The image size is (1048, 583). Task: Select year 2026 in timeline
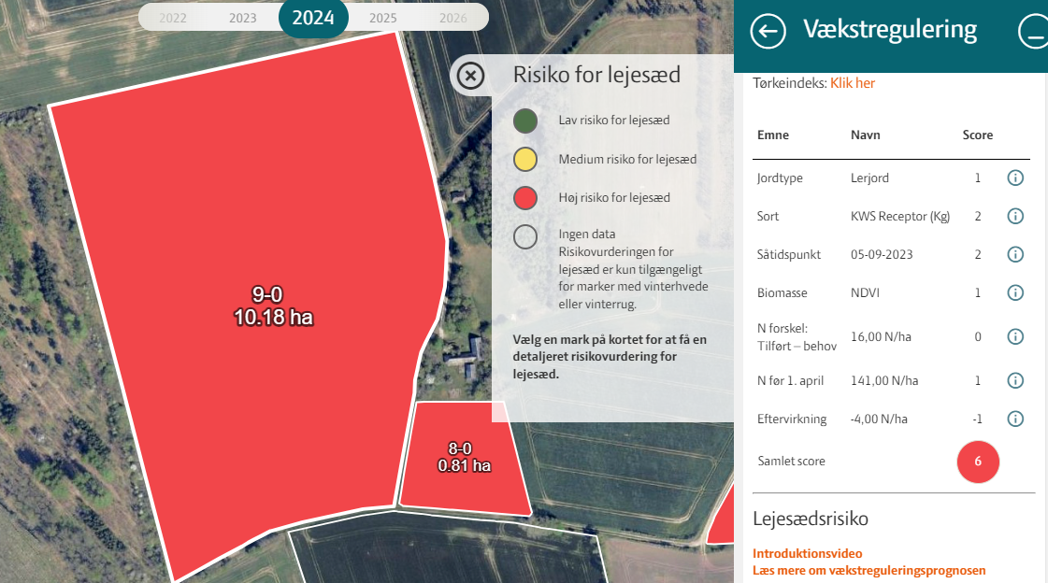[453, 18]
